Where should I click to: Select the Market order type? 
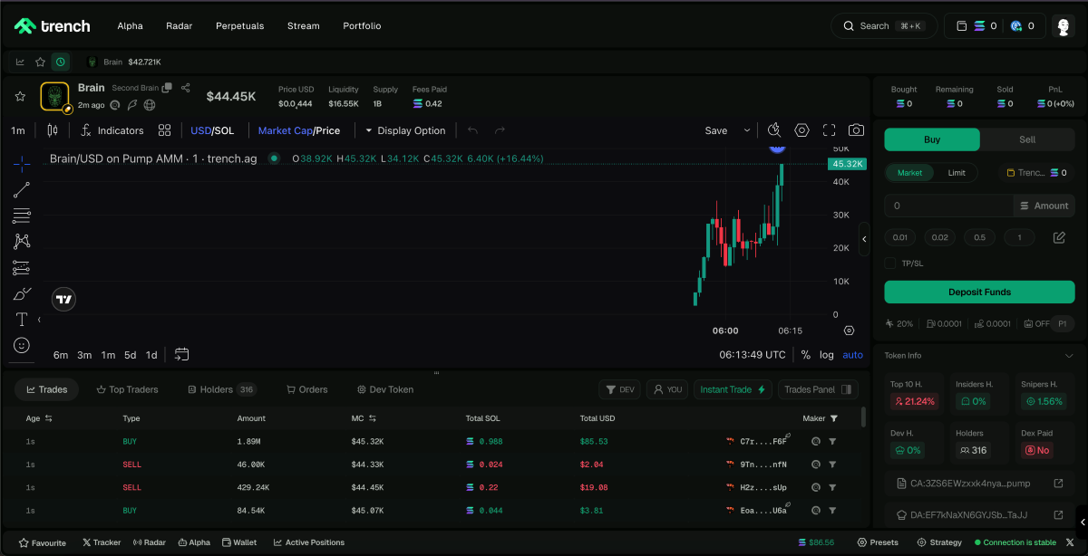(909, 173)
